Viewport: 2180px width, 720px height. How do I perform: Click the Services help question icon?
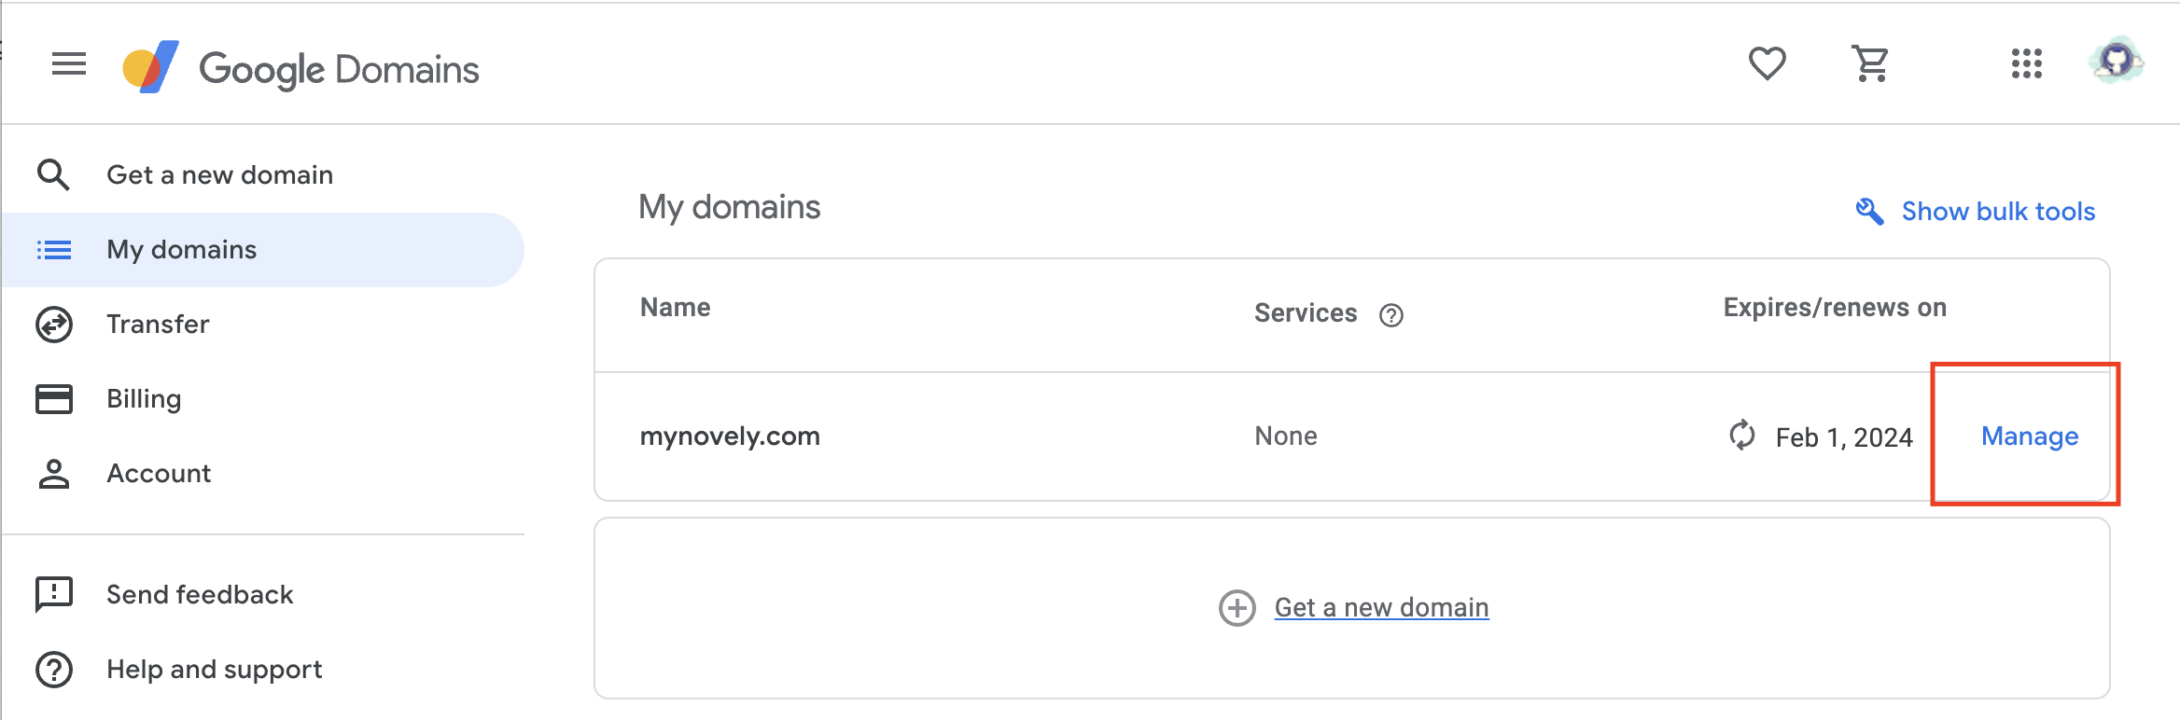(x=1390, y=315)
